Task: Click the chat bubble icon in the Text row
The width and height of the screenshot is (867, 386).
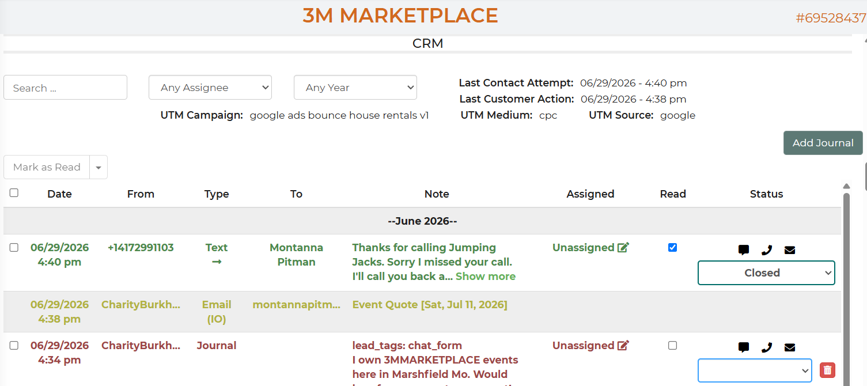Action: point(744,250)
